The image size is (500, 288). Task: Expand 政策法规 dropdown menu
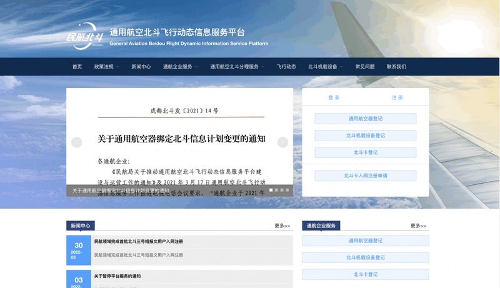[106, 67]
